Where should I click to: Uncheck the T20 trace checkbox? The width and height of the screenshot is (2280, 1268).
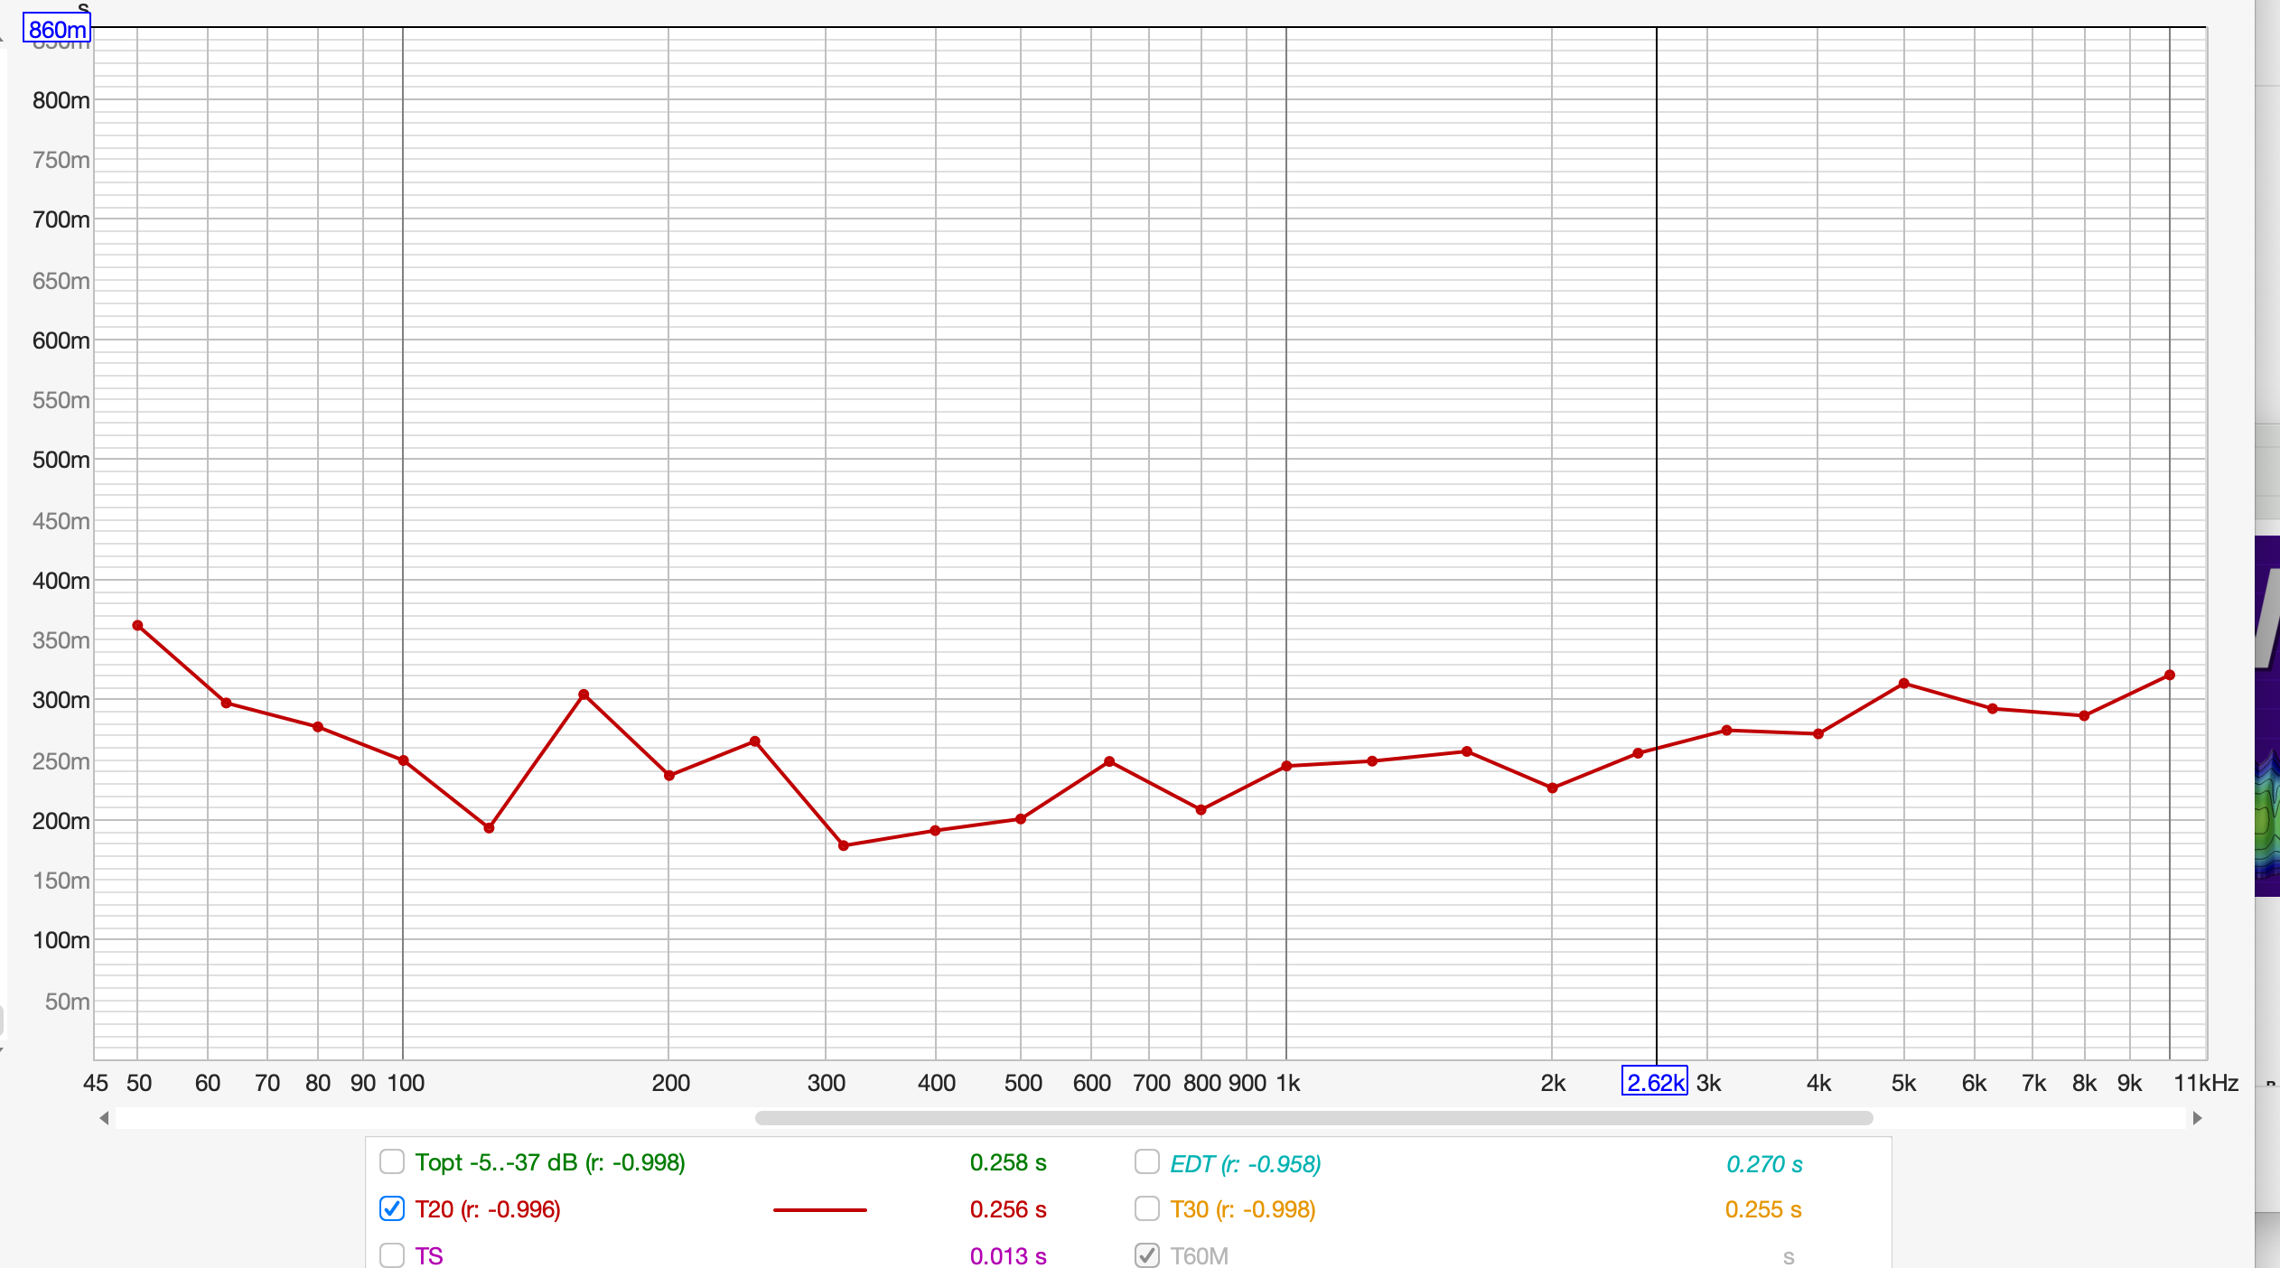pos(392,1208)
